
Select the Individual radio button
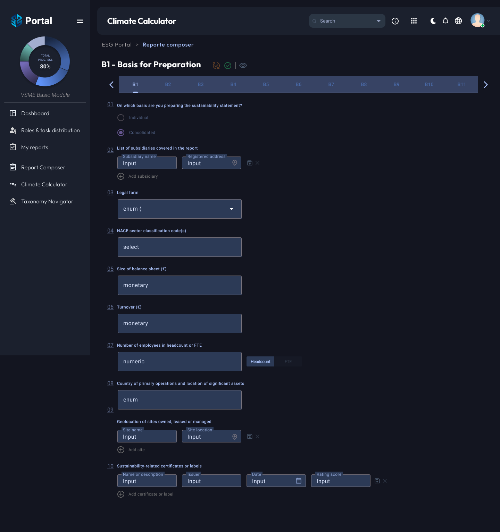point(121,118)
